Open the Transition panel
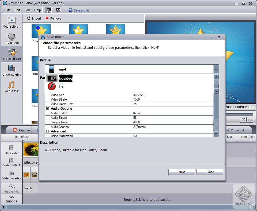The image size is (257, 211). pyautogui.click(x=12, y=38)
